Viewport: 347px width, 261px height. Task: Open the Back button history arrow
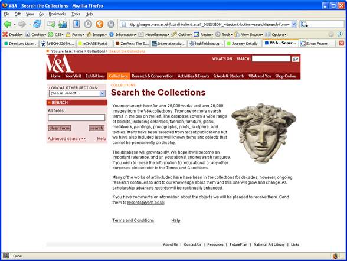pos(15,24)
